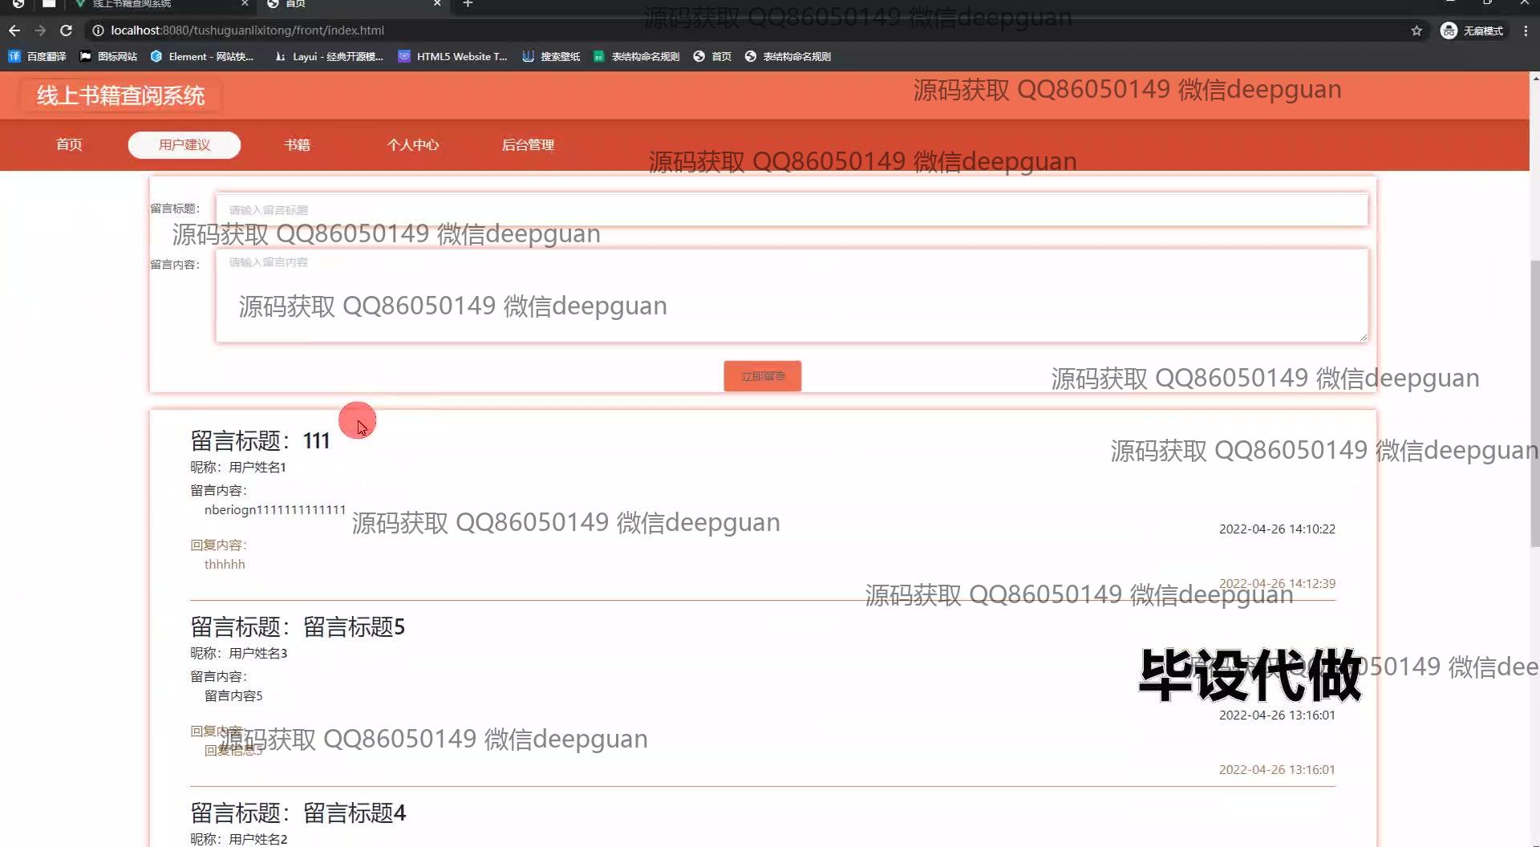Image resolution: width=1540 pixels, height=847 pixels.
Task: Open the HTML5 Website bookmark
Action: click(453, 56)
